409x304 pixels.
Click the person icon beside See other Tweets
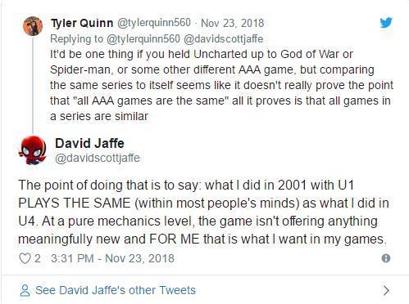(25, 291)
